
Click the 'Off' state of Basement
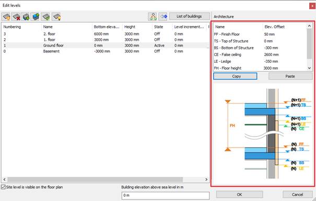pyautogui.click(x=157, y=51)
